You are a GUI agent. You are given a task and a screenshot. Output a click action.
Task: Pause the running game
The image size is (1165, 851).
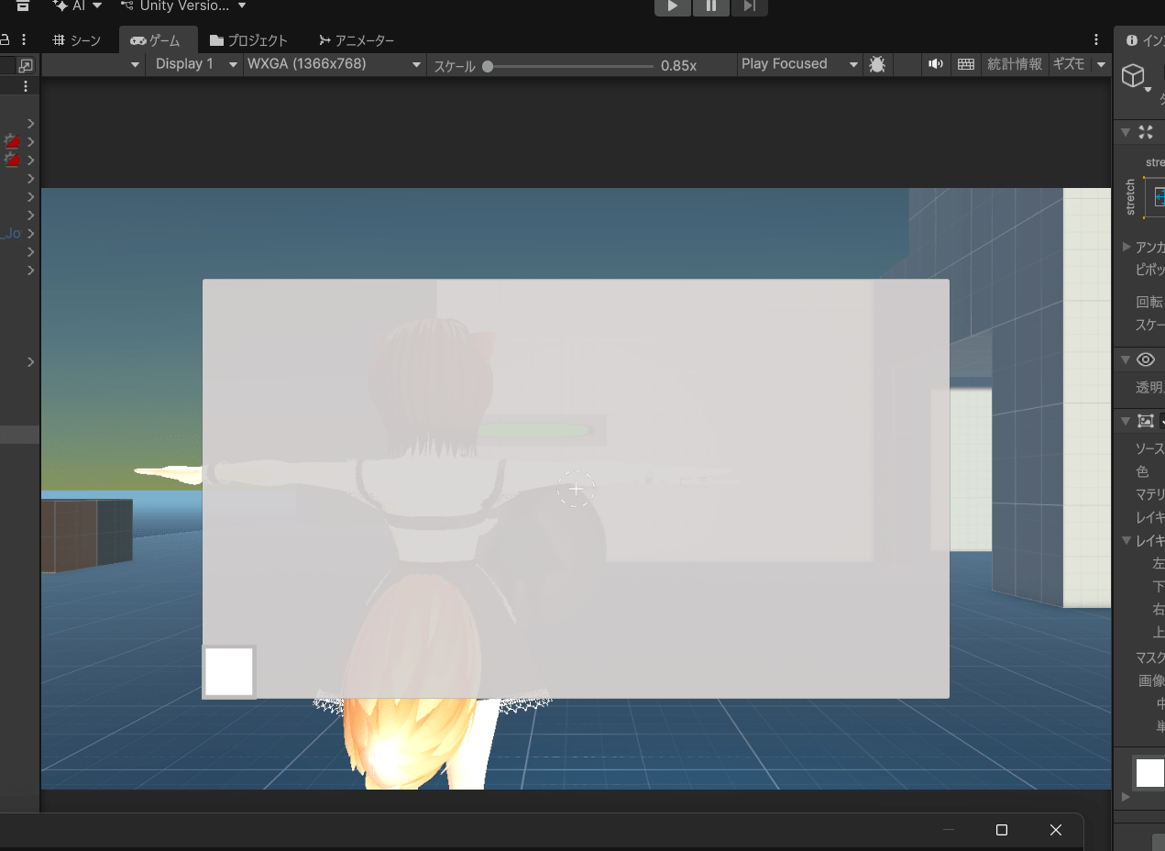click(711, 6)
